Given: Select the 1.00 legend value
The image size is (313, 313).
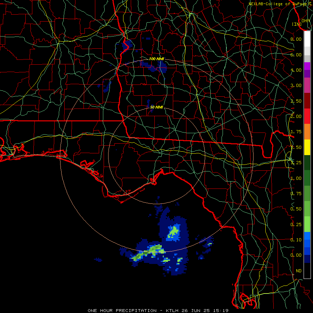Looking at the screenshot, I should (296, 178).
